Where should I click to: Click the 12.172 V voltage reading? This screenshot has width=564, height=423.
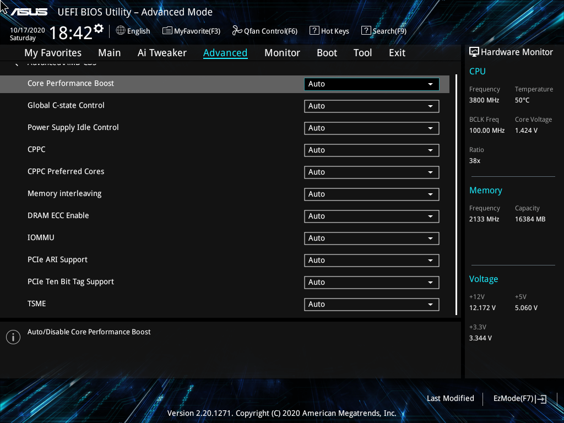[482, 308]
